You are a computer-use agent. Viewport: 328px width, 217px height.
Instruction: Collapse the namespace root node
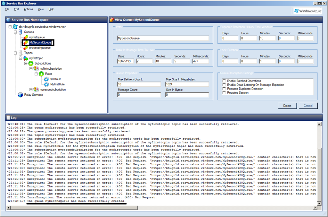(10, 27)
